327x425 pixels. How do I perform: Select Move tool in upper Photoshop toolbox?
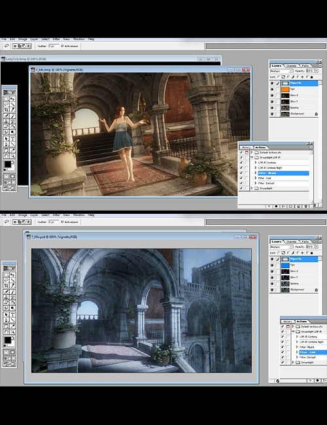pyautogui.click(x=12, y=99)
